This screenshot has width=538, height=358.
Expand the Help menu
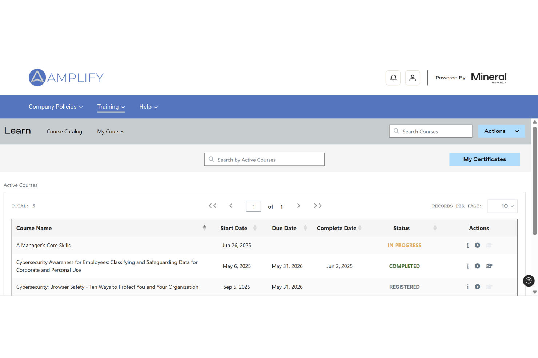pos(148,107)
